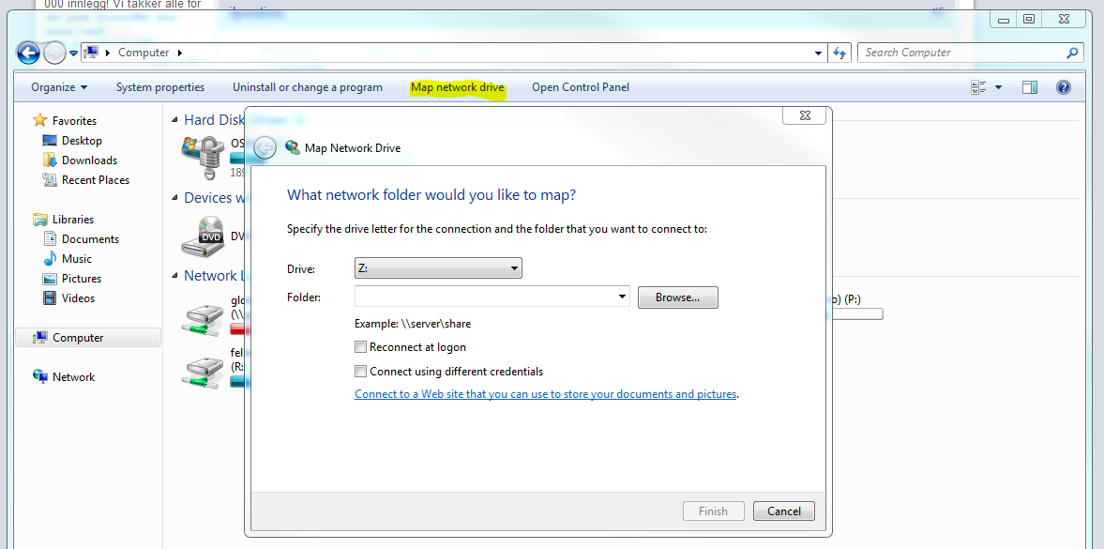Viewport: 1104px width, 549px height.
Task: Refresh the Computer view
Action: pyautogui.click(x=839, y=53)
